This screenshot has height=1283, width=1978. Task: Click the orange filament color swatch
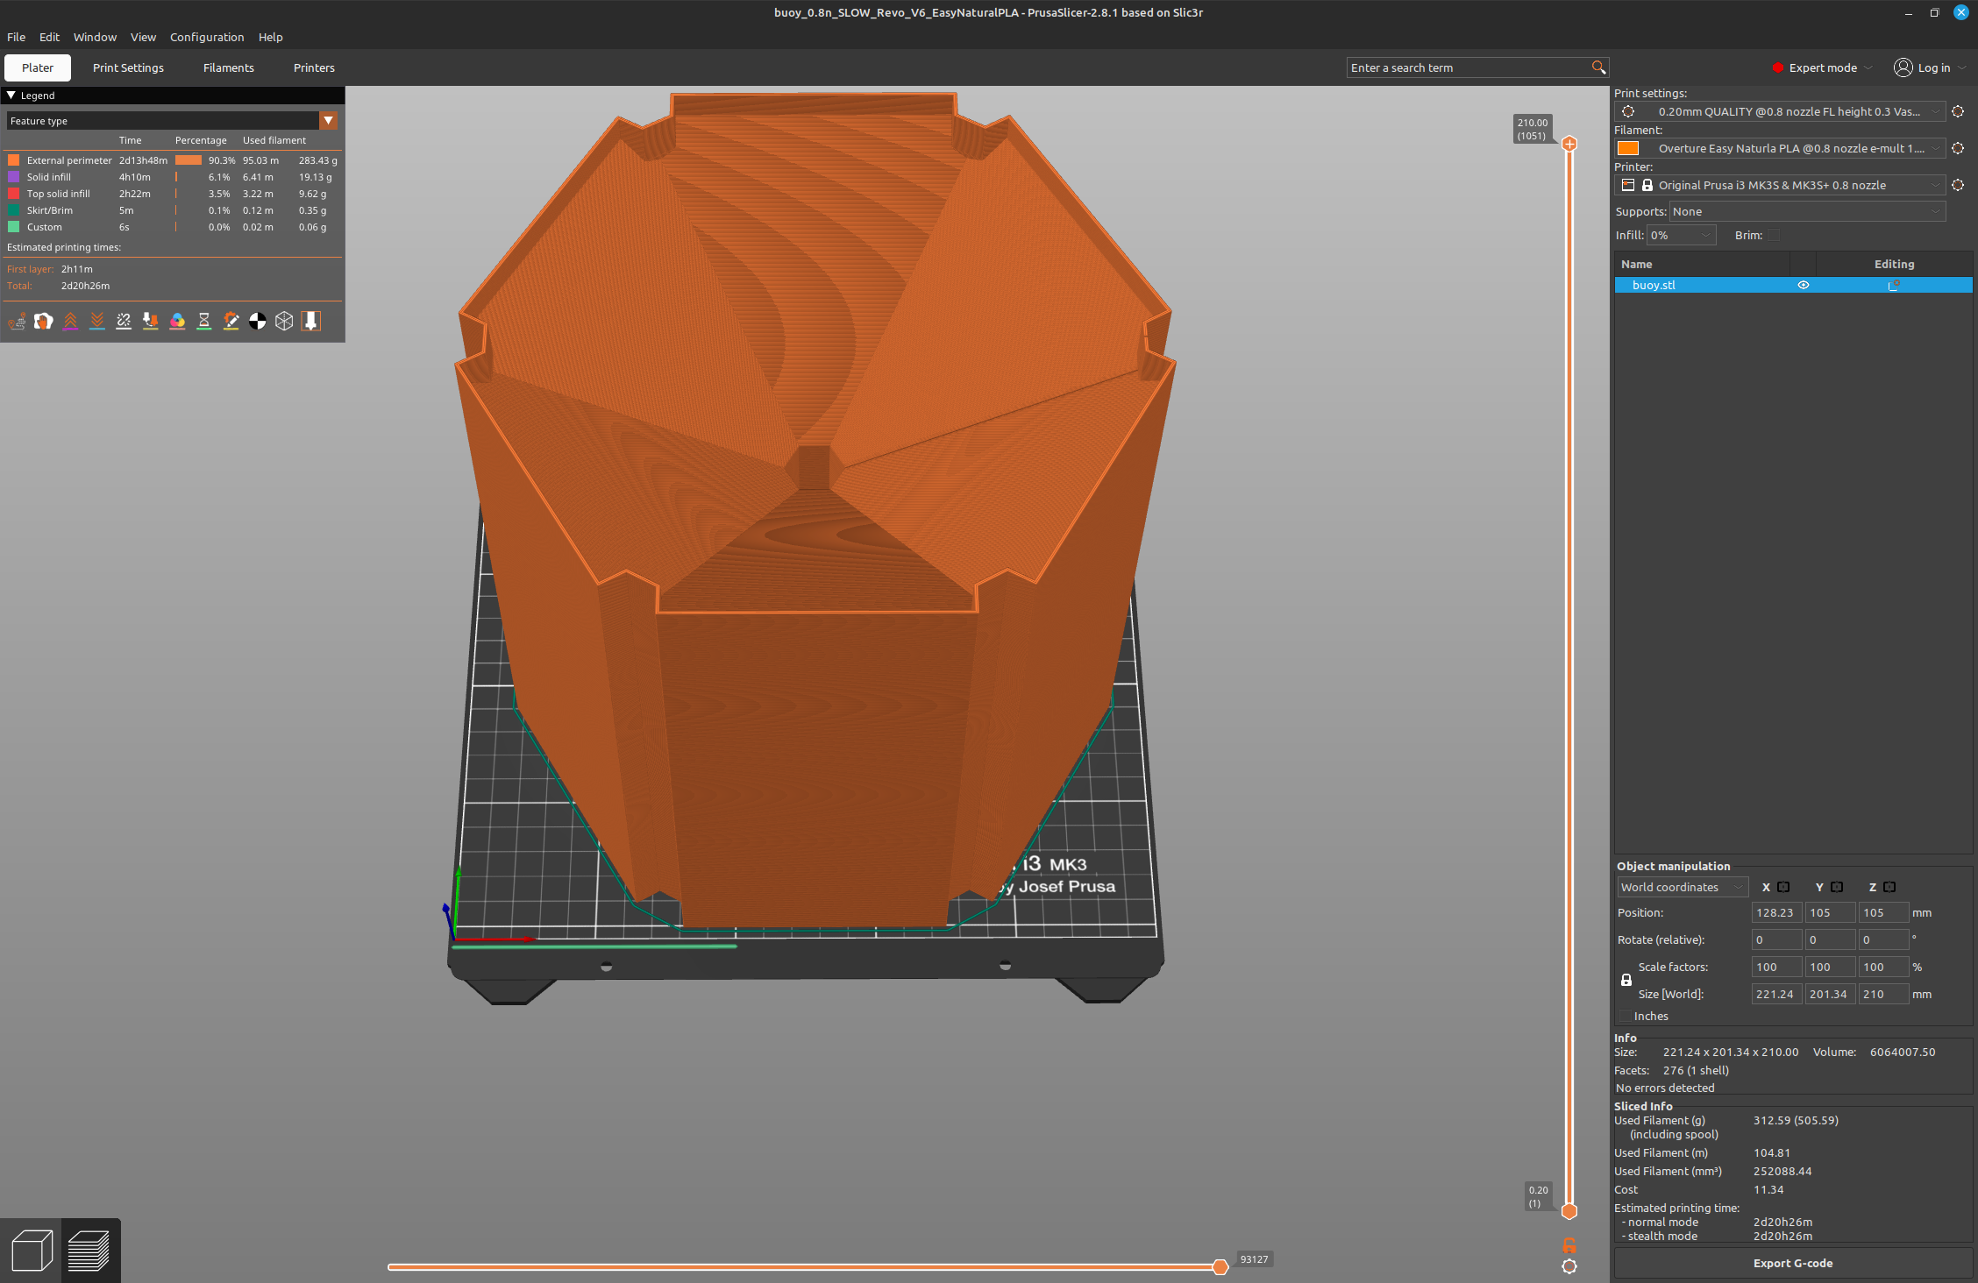coord(1628,148)
